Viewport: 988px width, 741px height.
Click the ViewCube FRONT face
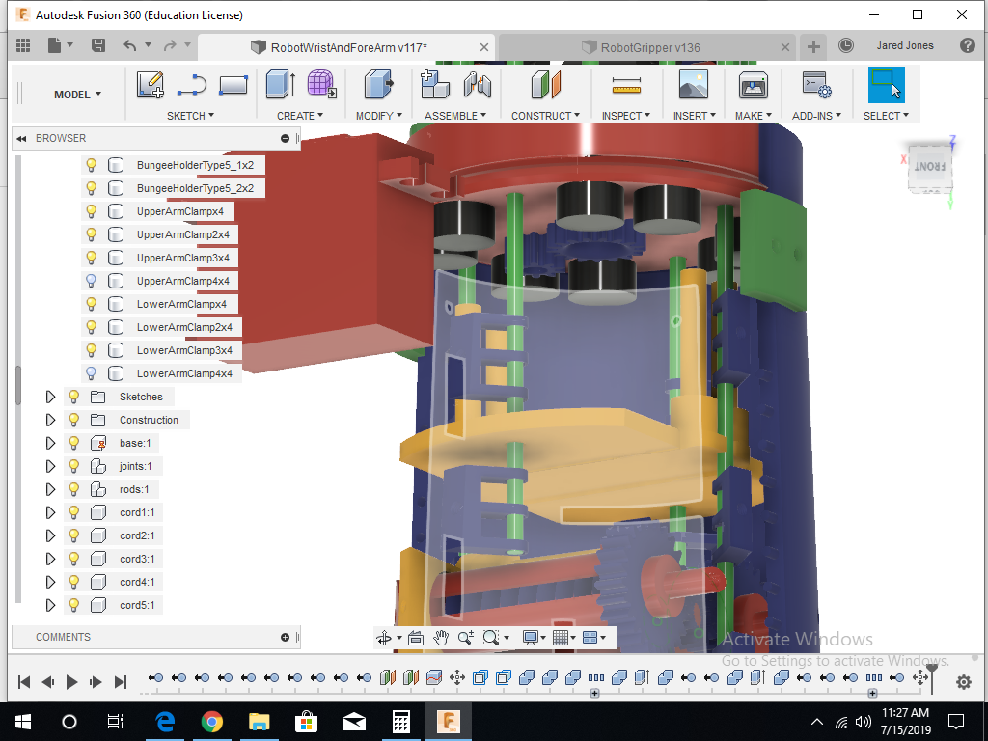tap(930, 166)
